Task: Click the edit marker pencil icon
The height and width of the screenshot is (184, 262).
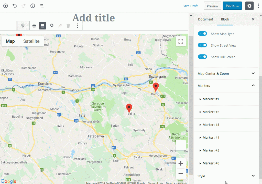Action: [60, 26]
